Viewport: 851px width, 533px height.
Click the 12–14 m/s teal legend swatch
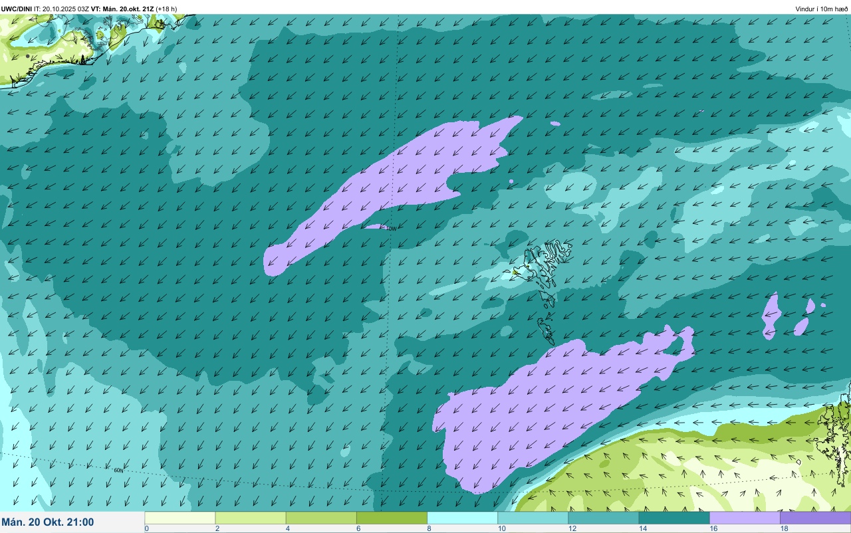coord(603,518)
